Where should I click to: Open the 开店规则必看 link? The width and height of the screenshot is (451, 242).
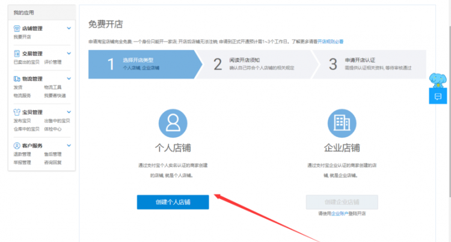tap(331, 42)
